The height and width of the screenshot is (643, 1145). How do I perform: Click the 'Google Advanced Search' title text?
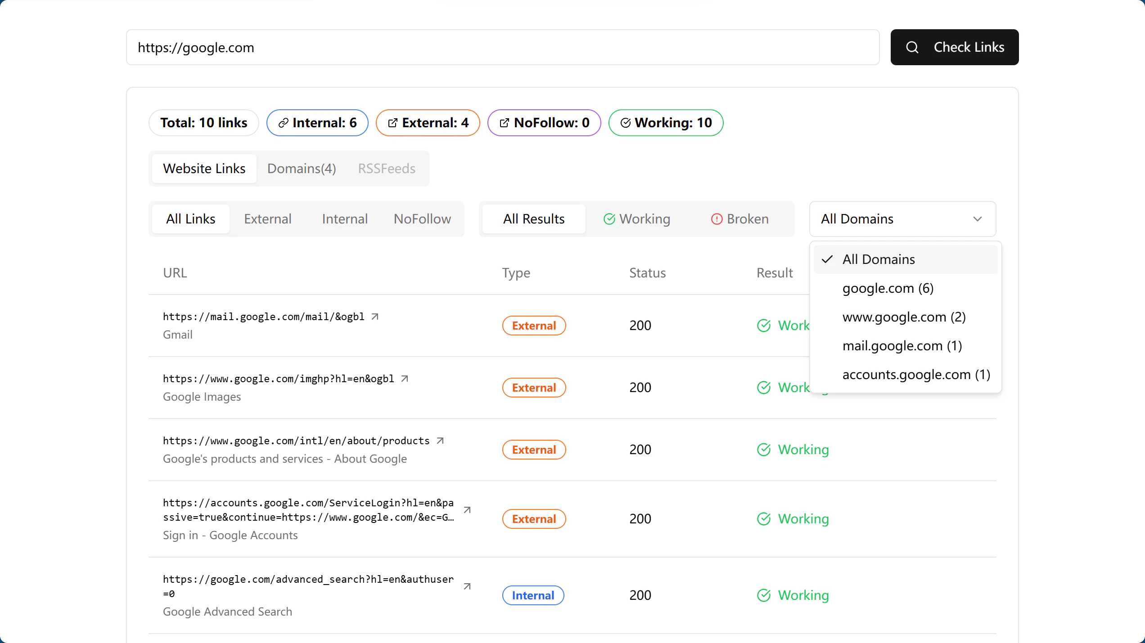click(x=227, y=612)
